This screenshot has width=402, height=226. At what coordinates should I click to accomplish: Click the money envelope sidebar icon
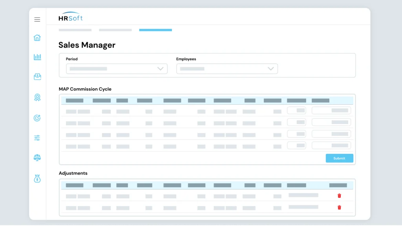click(37, 77)
